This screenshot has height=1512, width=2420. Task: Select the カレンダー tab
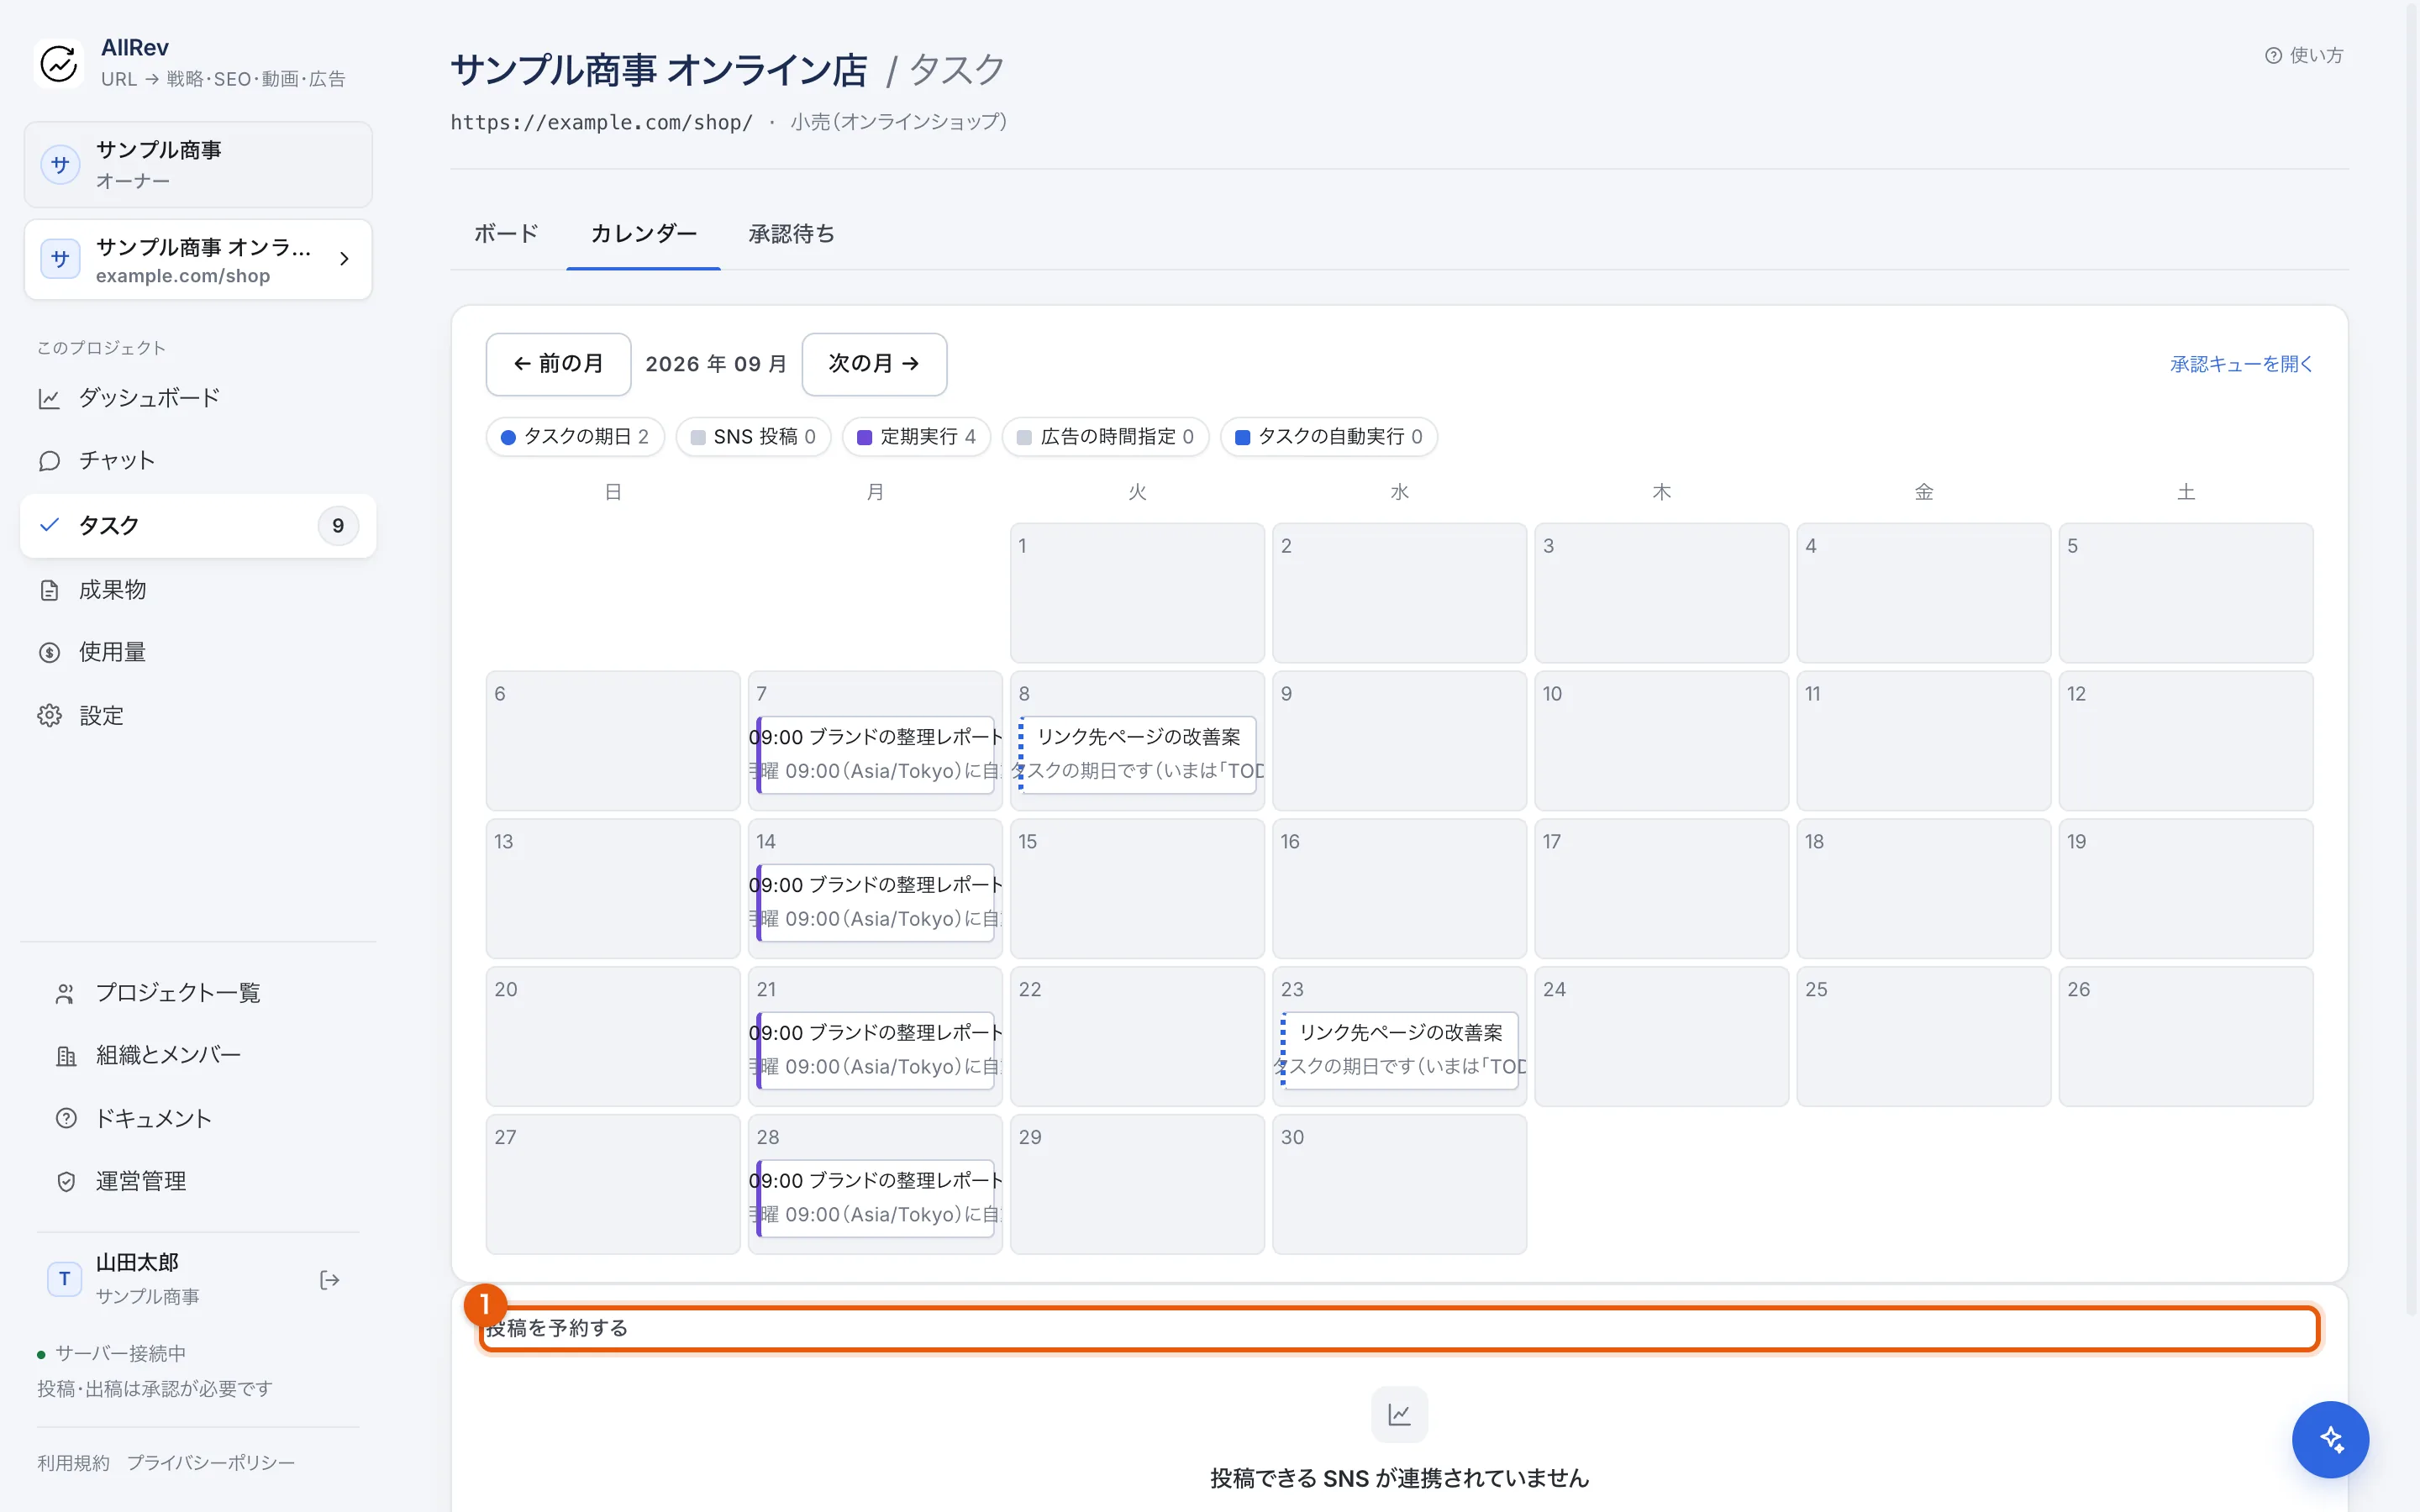pos(643,234)
